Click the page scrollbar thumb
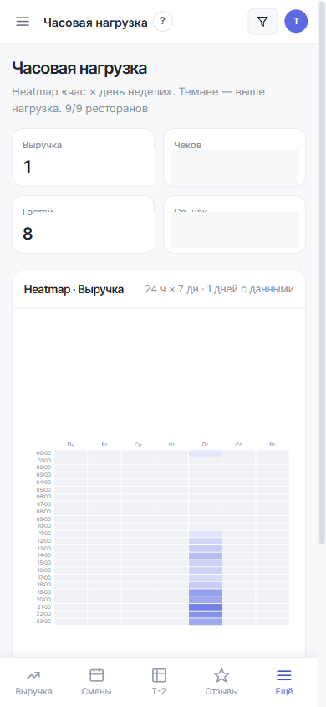 tap(322, 272)
